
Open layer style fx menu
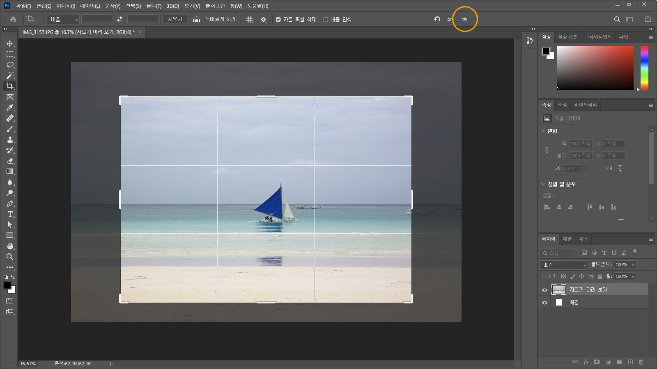(586, 362)
